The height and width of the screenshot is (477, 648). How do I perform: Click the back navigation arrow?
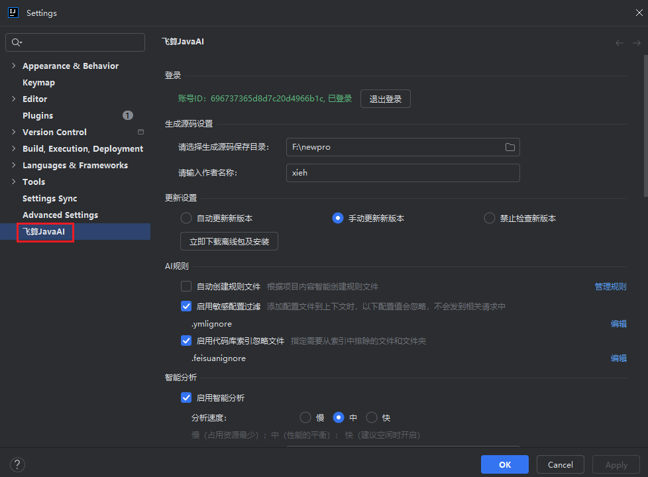point(620,43)
